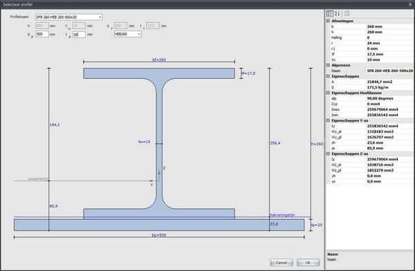Switch property grid to categorized view

click(330, 14)
